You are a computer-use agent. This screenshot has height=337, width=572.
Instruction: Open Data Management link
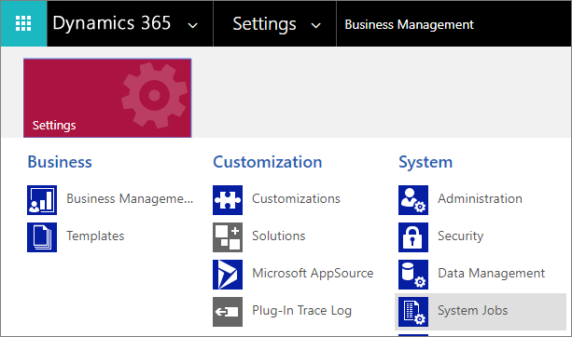point(492,273)
